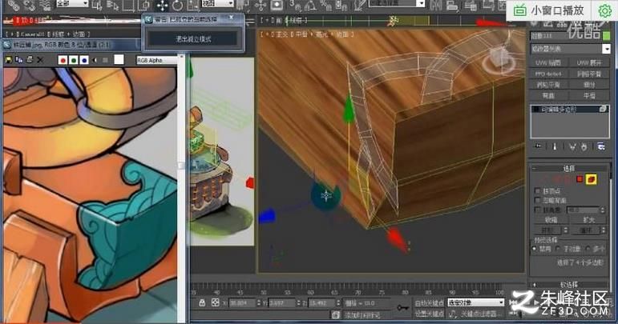Toggle Ignore Backfacing checkbox
Screen dimensions: 618x324
537,200
